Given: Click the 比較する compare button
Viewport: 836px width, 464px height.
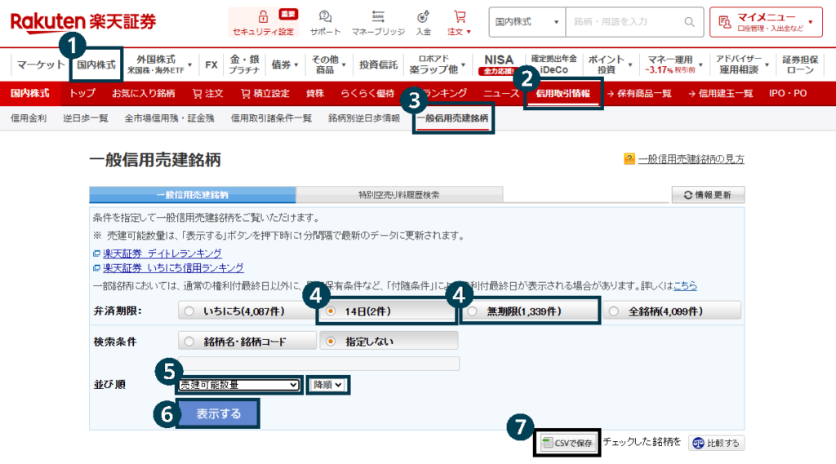Looking at the screenshot, I should click(x=716, y=443).
